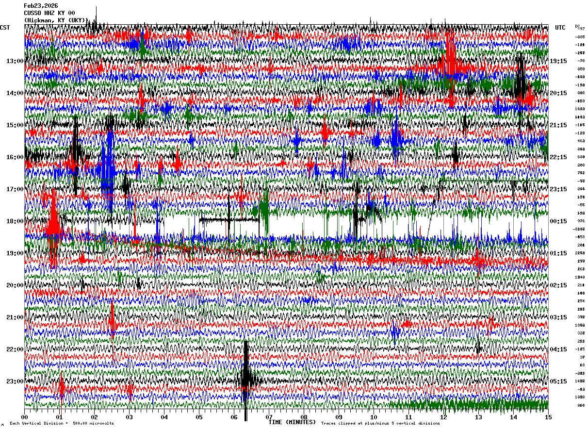The image size is (587, 430).
Task: Click the minute axis tick label 07
Action: (x=269, y=417)
